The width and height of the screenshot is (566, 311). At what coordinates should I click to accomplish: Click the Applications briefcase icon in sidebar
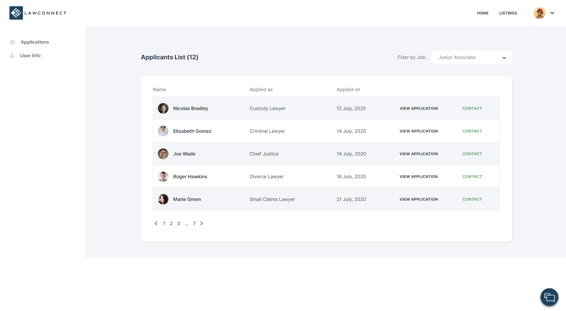pyautogui.click(x=12, y=42)
